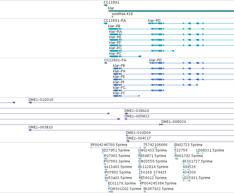Image resolution: width=234 pixels, height=193 pixels.
Task: Click the DME1-005M22 clone label
Action: [x=137, y=116]
